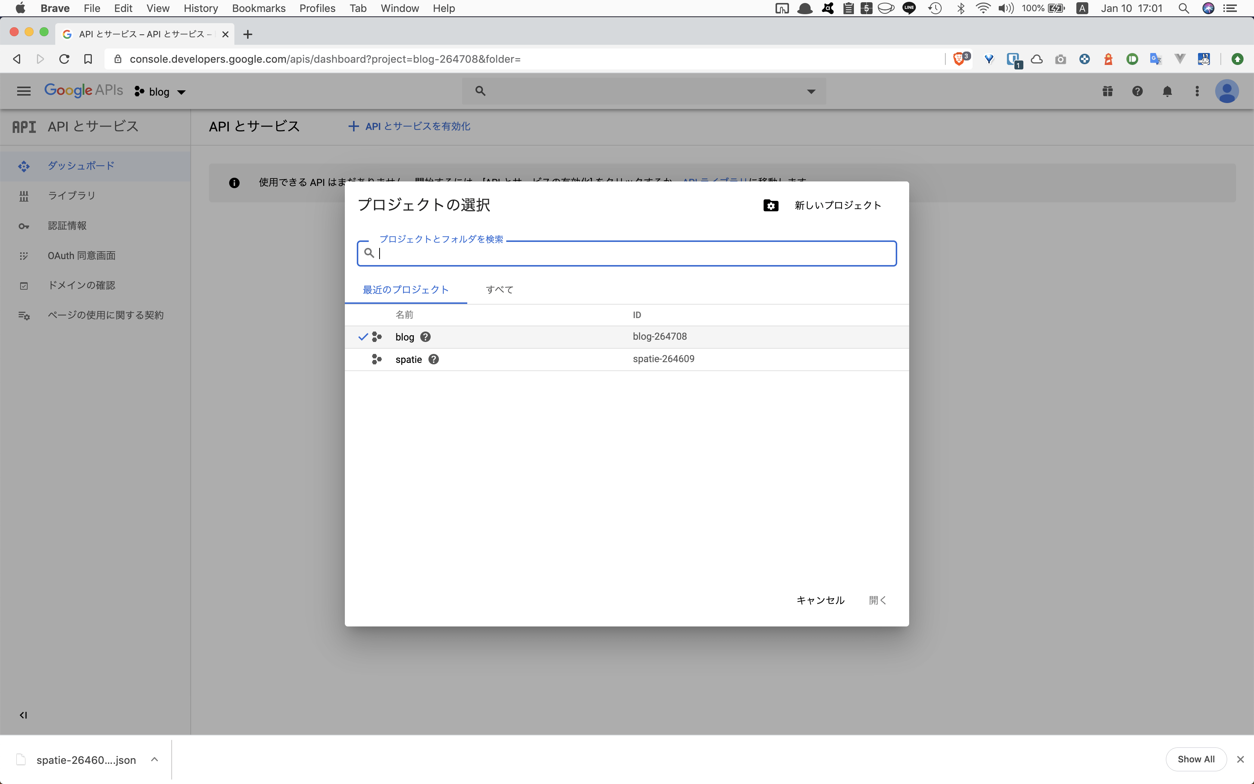This screenshot has width=1254, height=784.
Task: Reload the current page
Action: coord(64,59)
